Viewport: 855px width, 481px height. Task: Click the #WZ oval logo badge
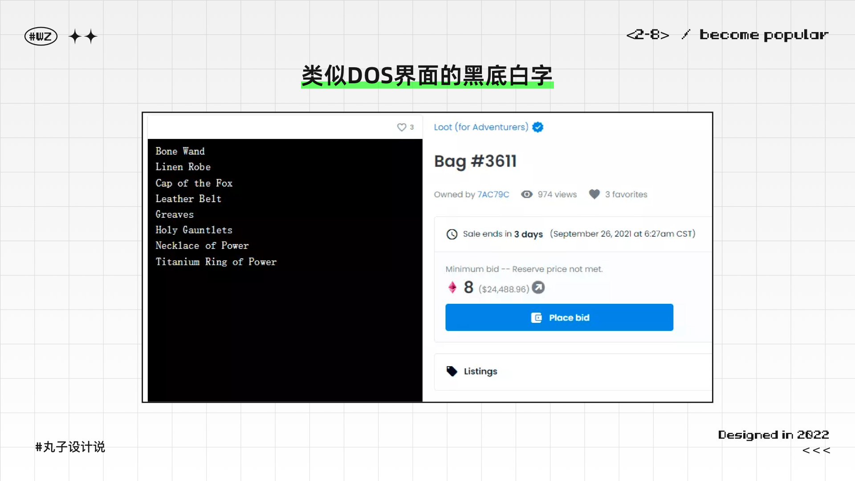pyautogui.click(x=41, y=37)
